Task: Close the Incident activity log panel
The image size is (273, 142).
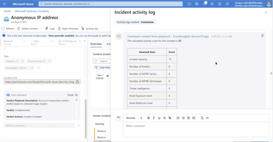Action: [x=266, y=12]
